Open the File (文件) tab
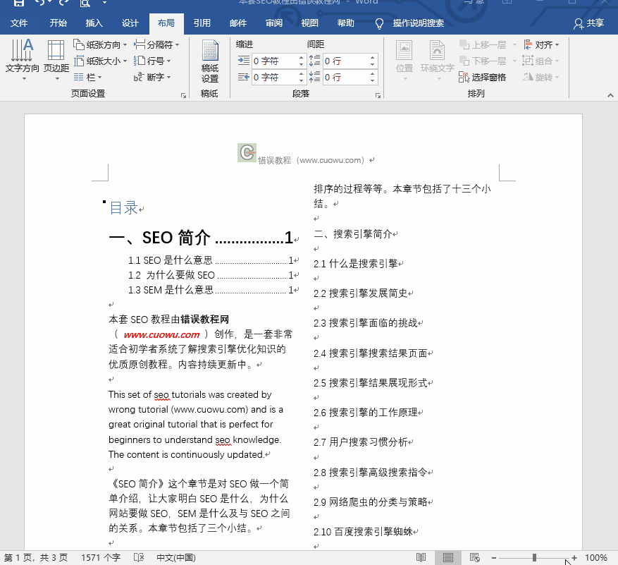 coord(18,23)
